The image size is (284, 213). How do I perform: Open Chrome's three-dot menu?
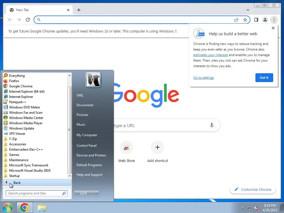tap(274, 20)
